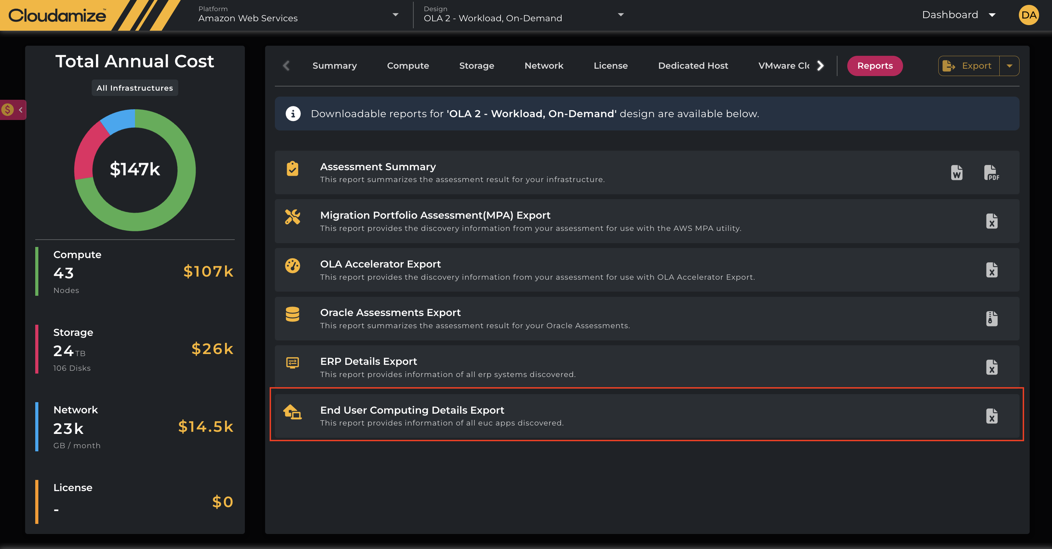This screenshot has height=549, width=1052.
Task: Download Oracle Assessments Export zip file
Action: click(992, 318)
